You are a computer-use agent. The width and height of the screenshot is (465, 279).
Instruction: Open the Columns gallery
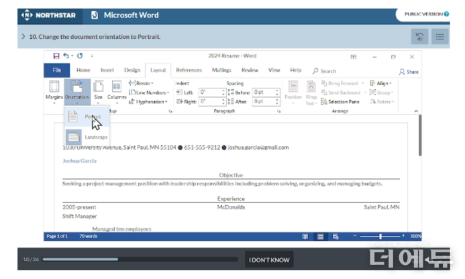(x=117, y=92)
